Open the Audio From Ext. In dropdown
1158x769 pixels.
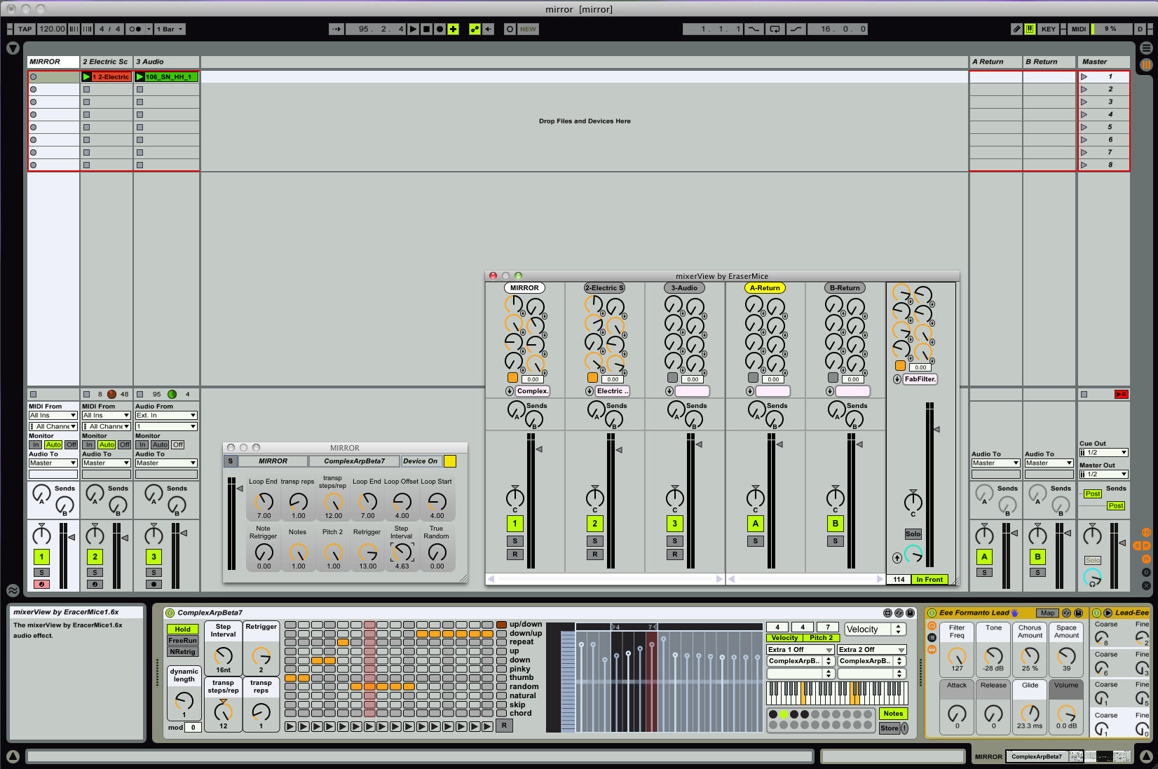point(166,415)
